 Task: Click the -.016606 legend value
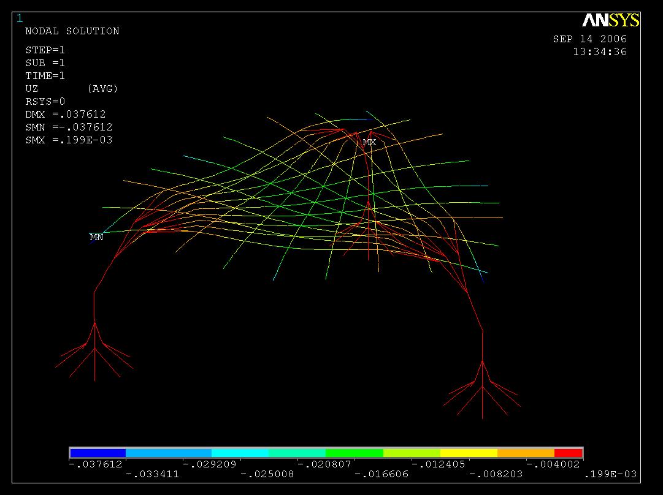(x=382, y=474)
